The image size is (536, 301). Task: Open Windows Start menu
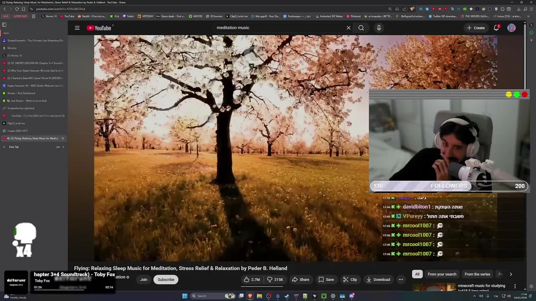(185, 296)
